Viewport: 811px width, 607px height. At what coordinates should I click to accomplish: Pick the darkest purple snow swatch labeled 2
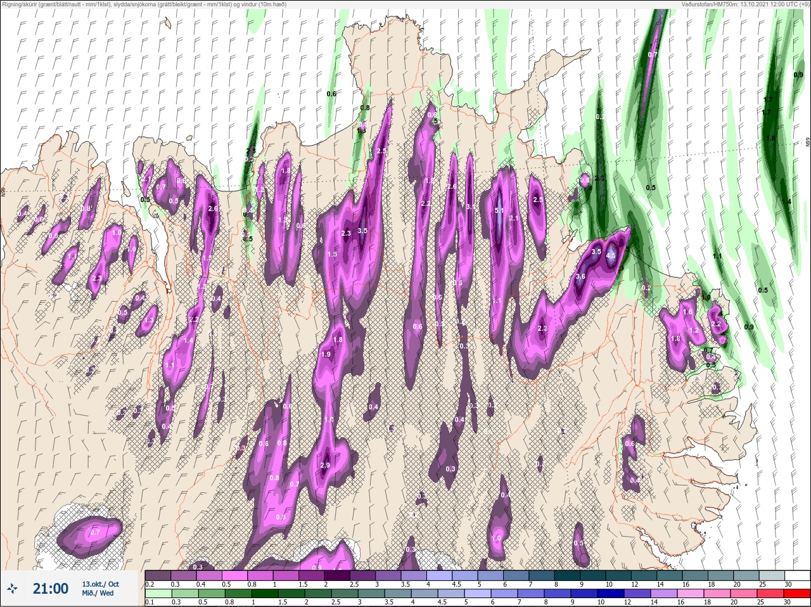pos(337,576)
